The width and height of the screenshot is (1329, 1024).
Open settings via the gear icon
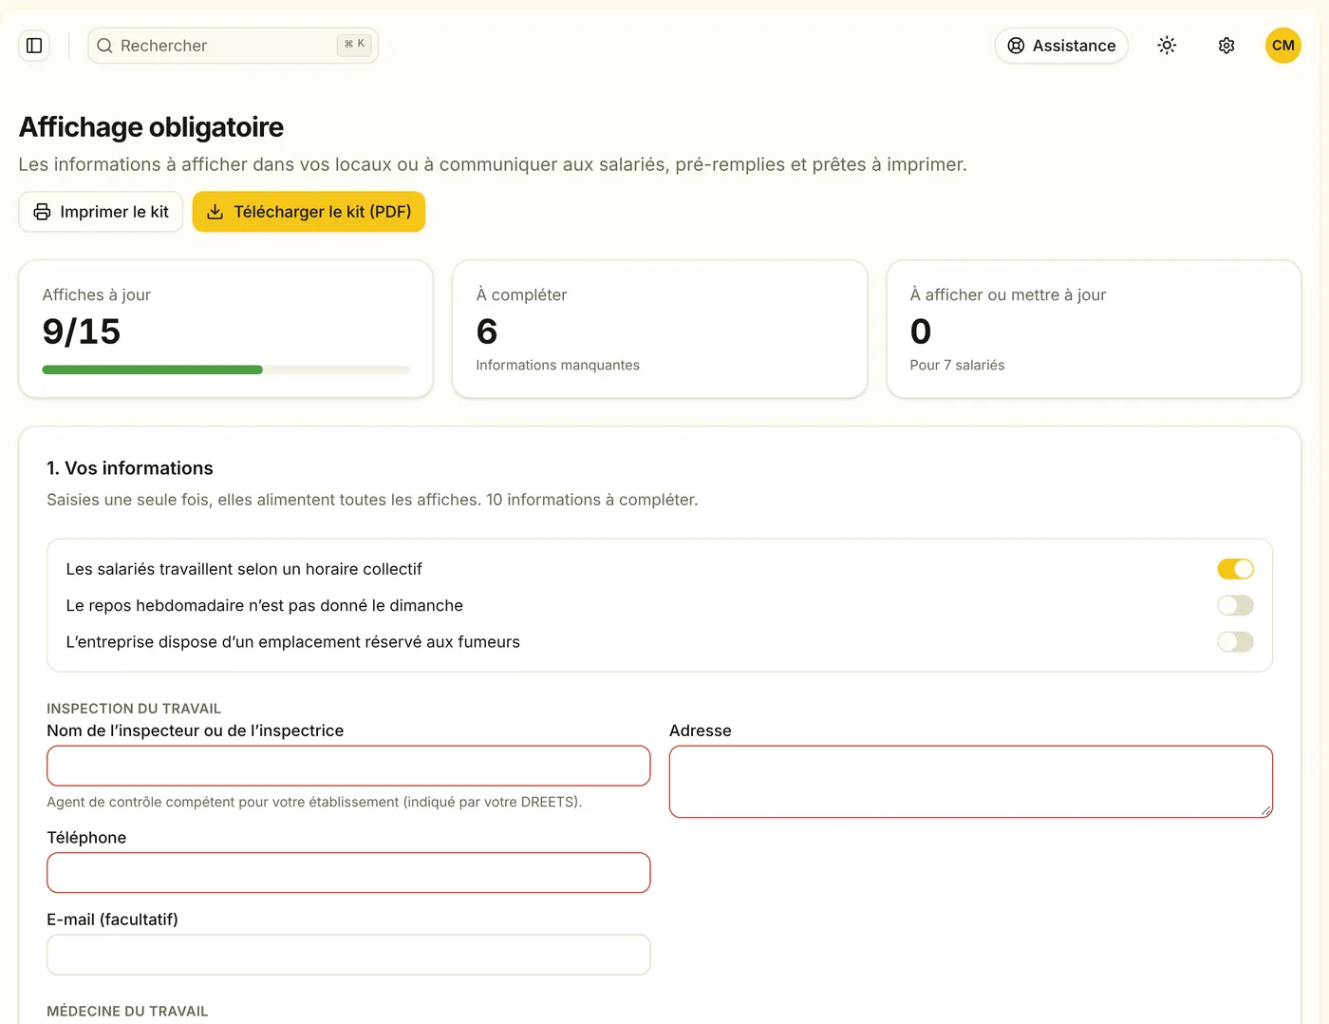[1226, 46]
